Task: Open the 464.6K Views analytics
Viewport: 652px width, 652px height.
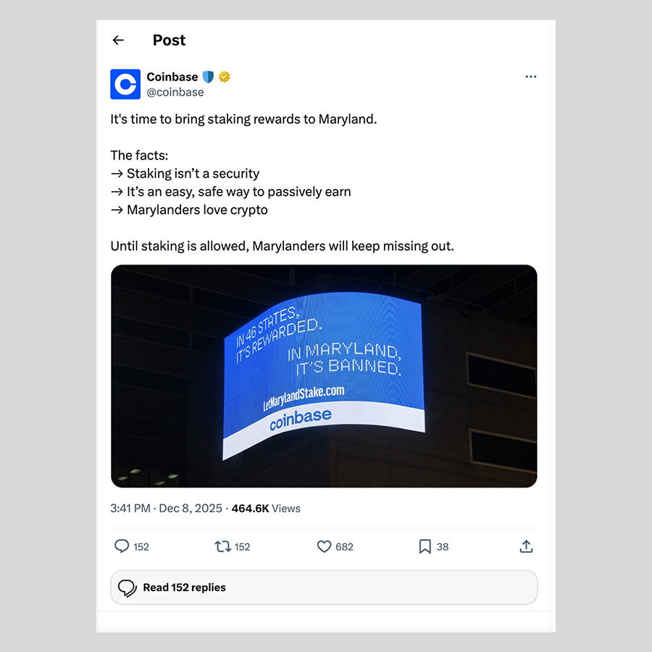Action: pyautogui.click(x=266, y=508)
